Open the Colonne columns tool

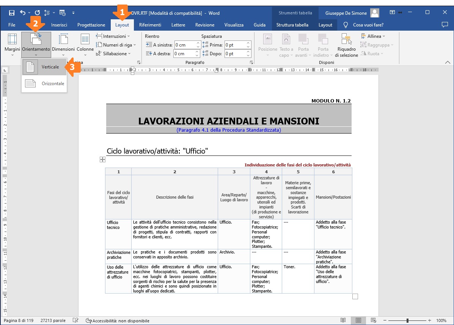pos(85,44)
